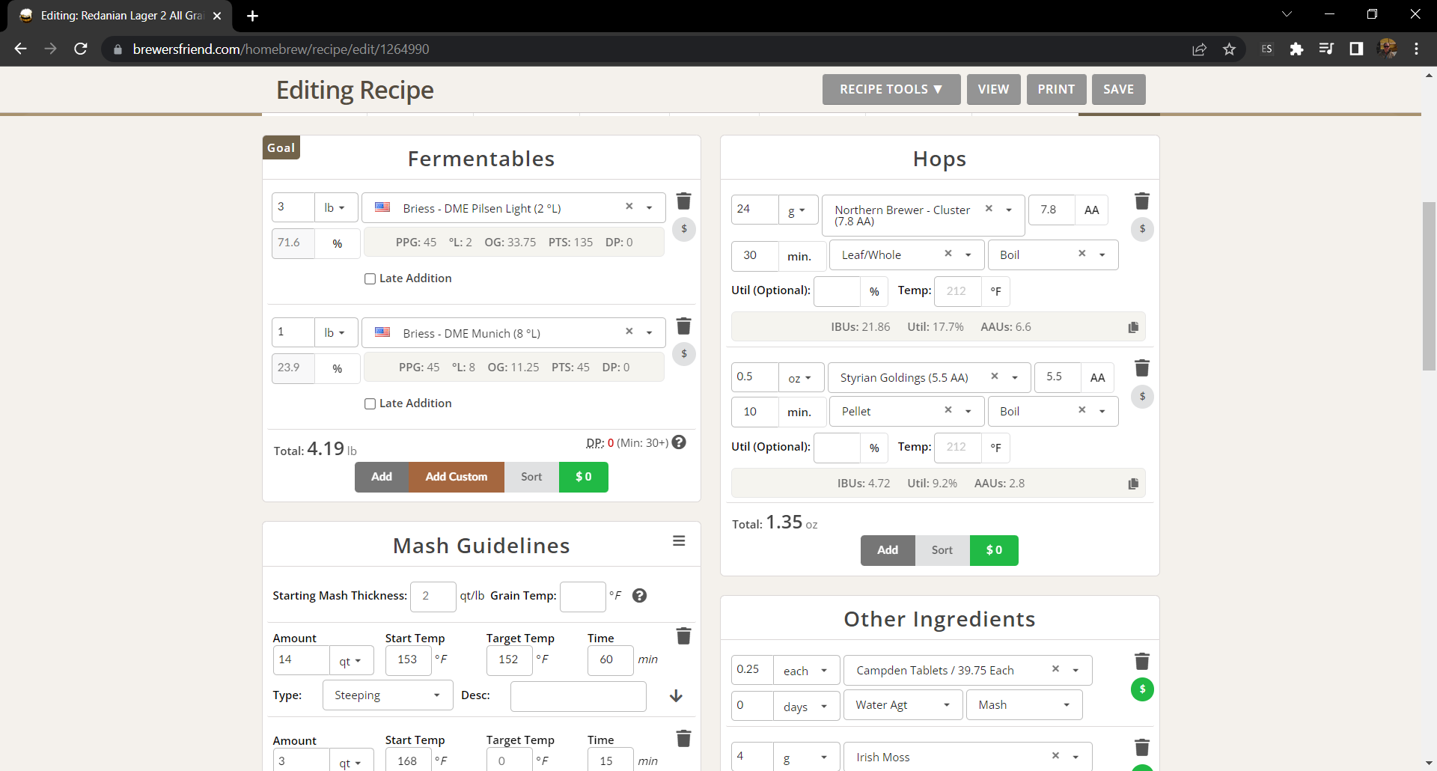1437x771 pixels.
Task: Open Mash Guidelines hamburger menu
Action: point(679,541)
